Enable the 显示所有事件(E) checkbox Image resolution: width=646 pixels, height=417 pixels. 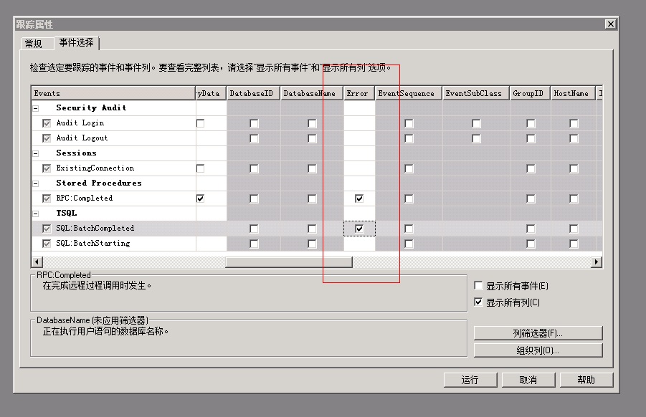[479, 285]
